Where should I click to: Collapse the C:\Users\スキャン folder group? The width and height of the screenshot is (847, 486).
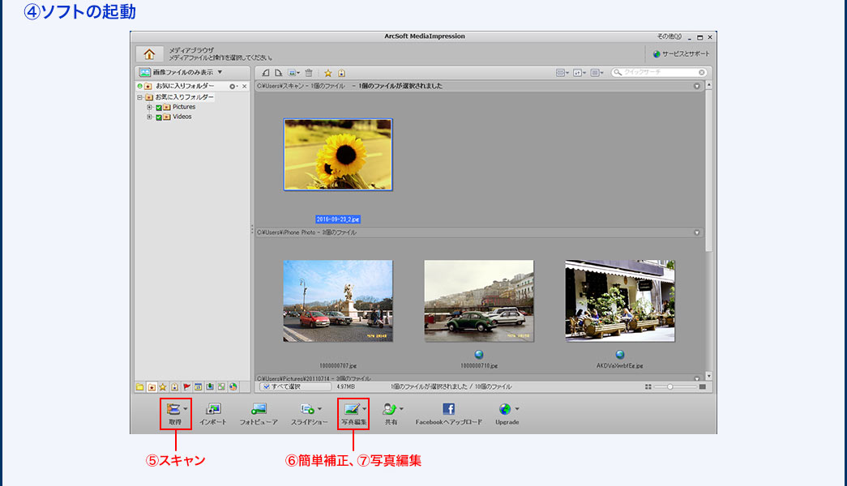(x=697, y=87)
